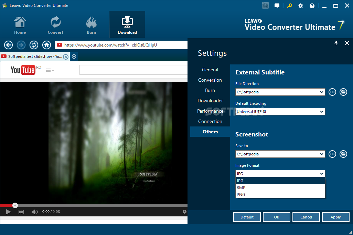Confirm settings with OK
Image resolution: width=353 pixels, height=235 pixels.
277,217
